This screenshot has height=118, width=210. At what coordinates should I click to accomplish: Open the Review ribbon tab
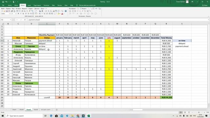(x=60, y=5)
